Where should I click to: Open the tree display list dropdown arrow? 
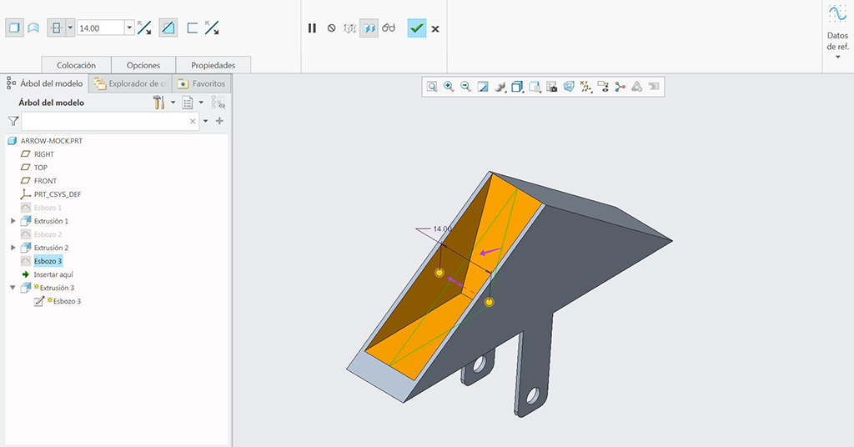point(201,103)
